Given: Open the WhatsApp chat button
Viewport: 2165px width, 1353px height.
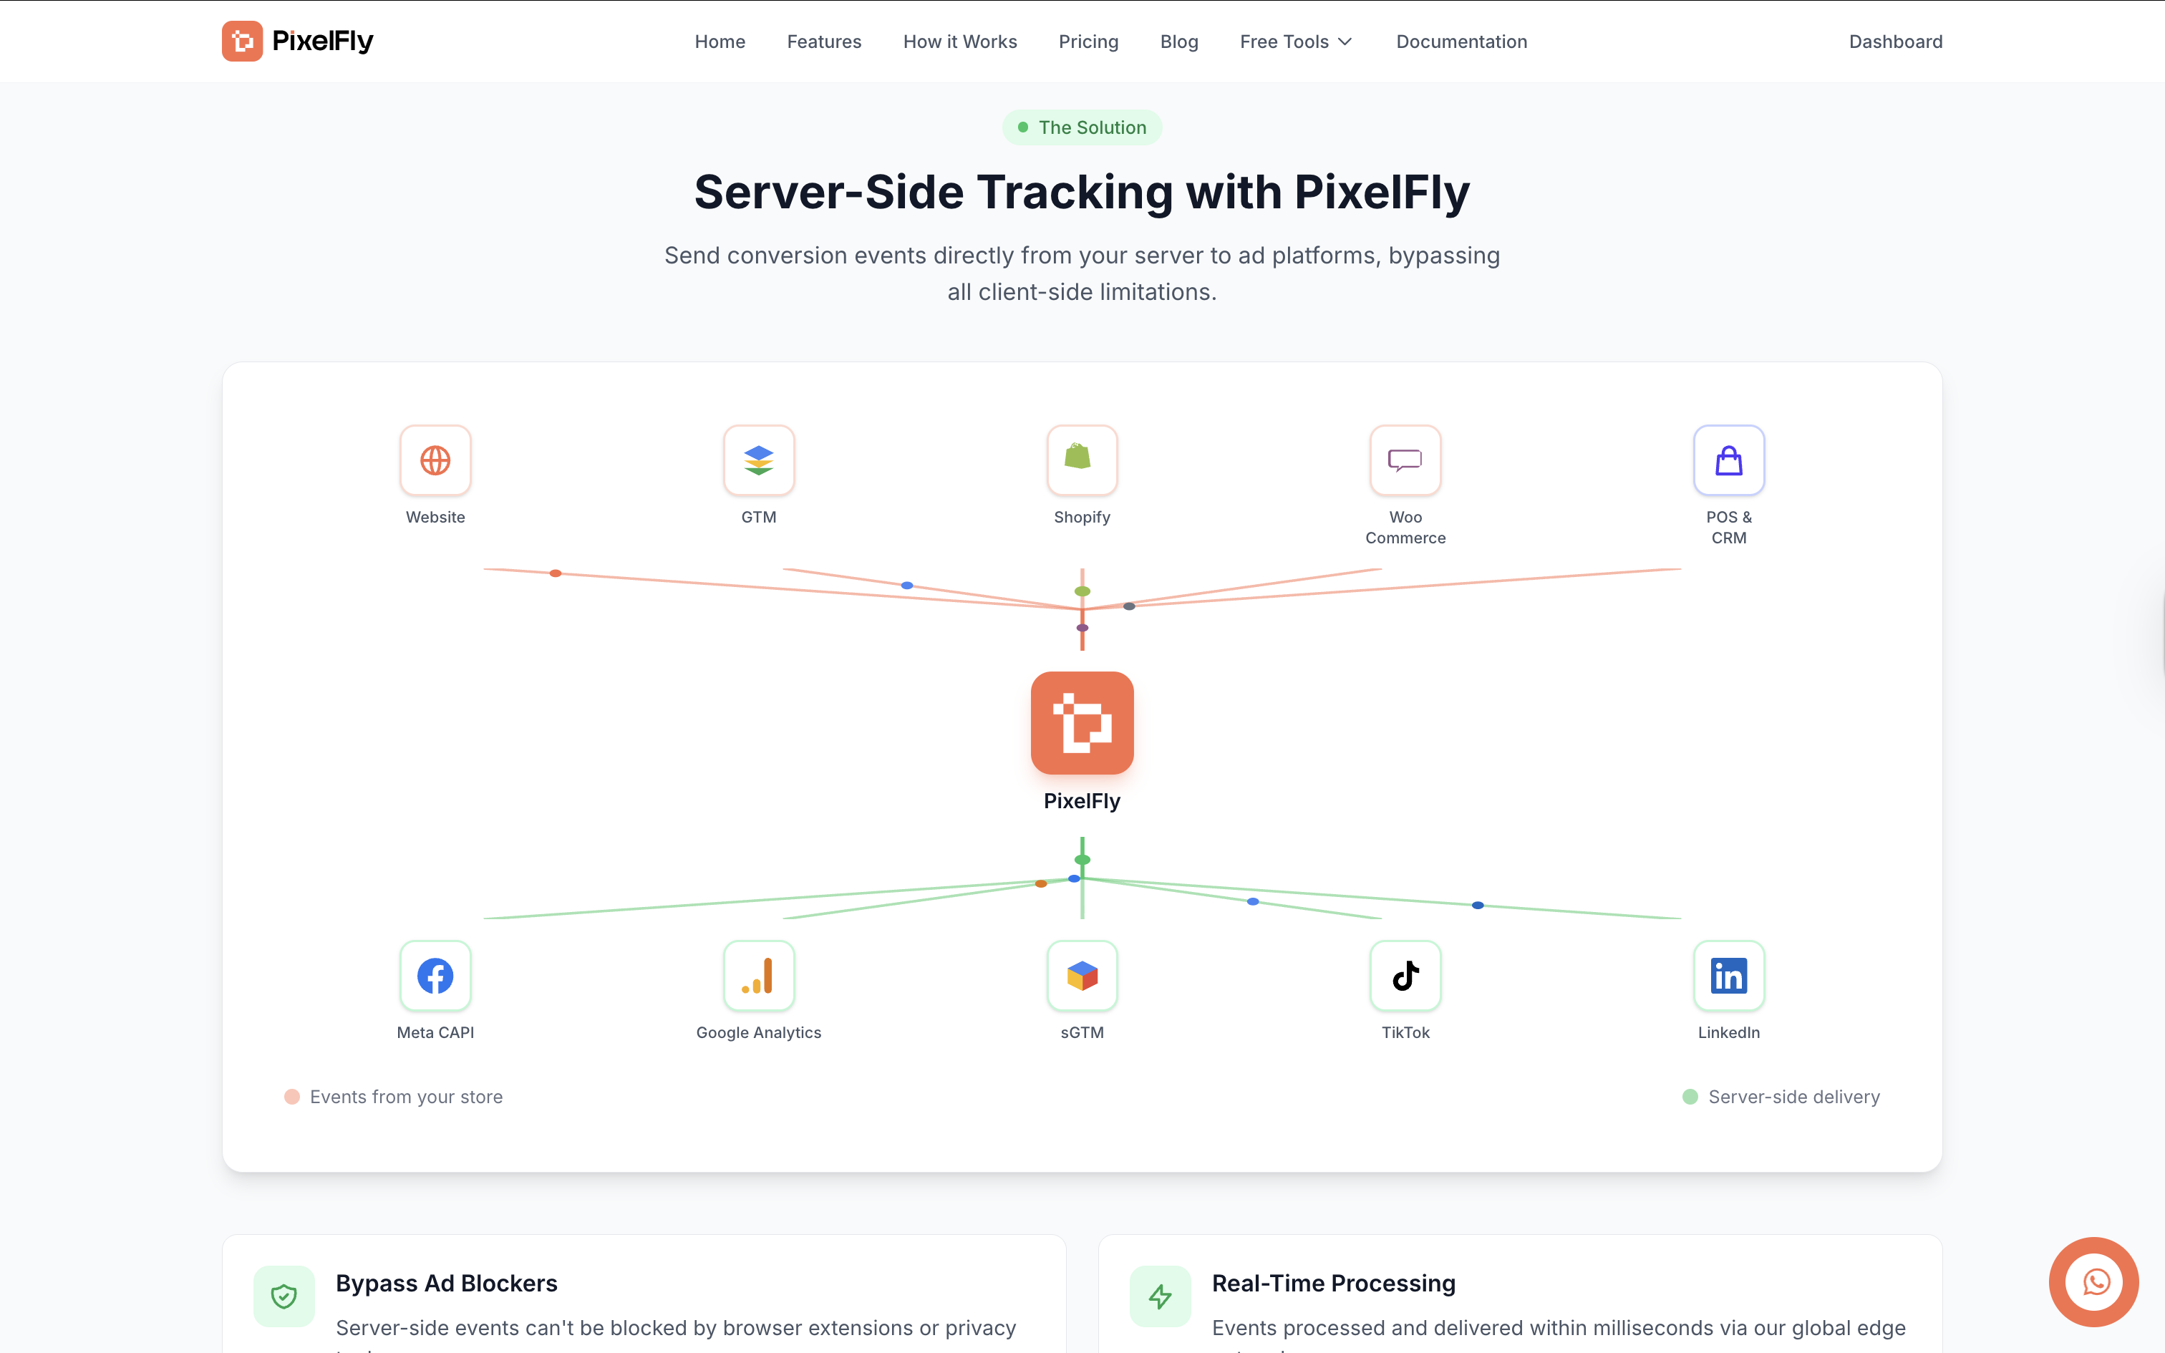Looking at the screenshot, I should (2094, 1281).
